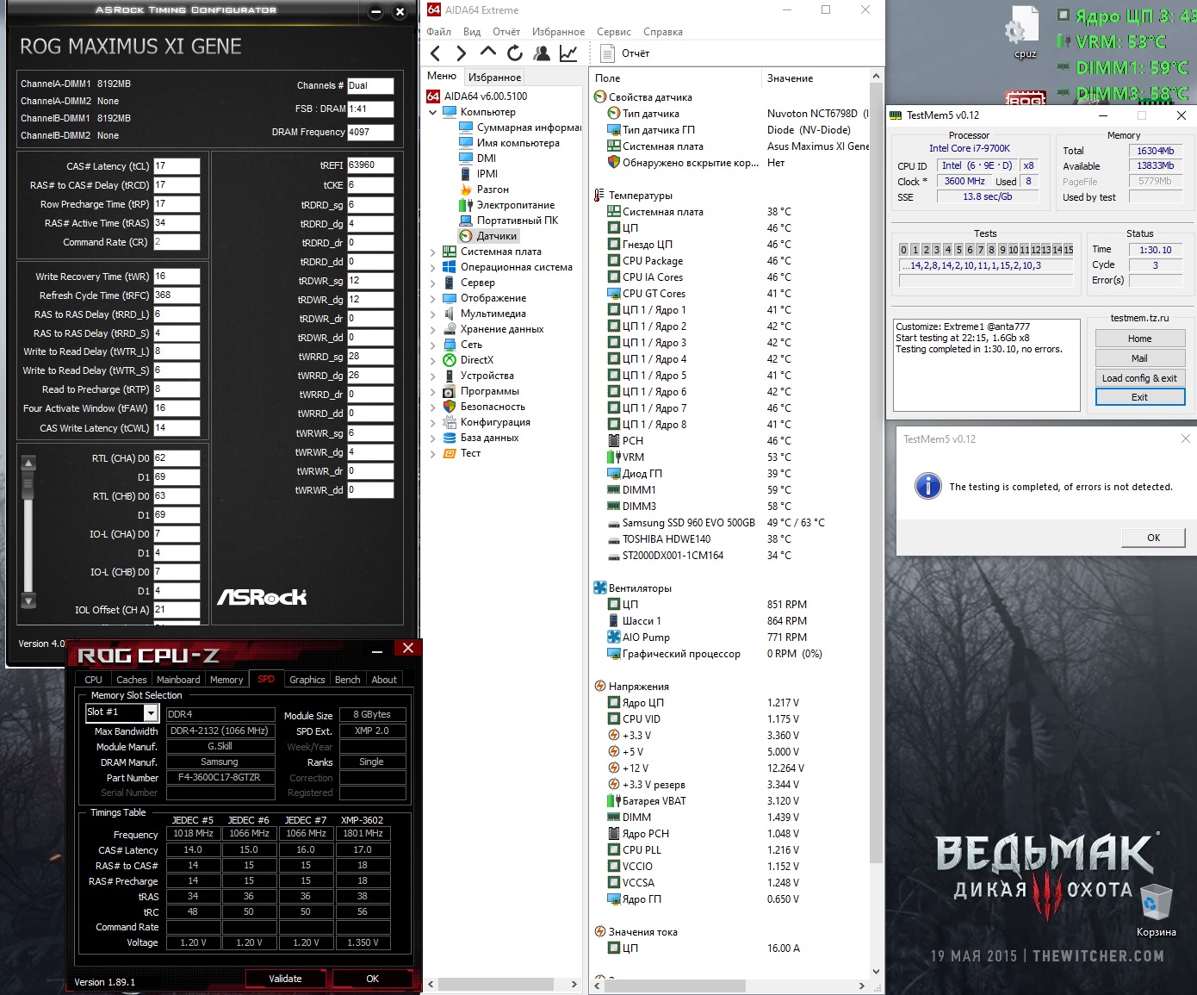Collapse the Компьютер tree node

pyautogui.click(x=433, y=112)
